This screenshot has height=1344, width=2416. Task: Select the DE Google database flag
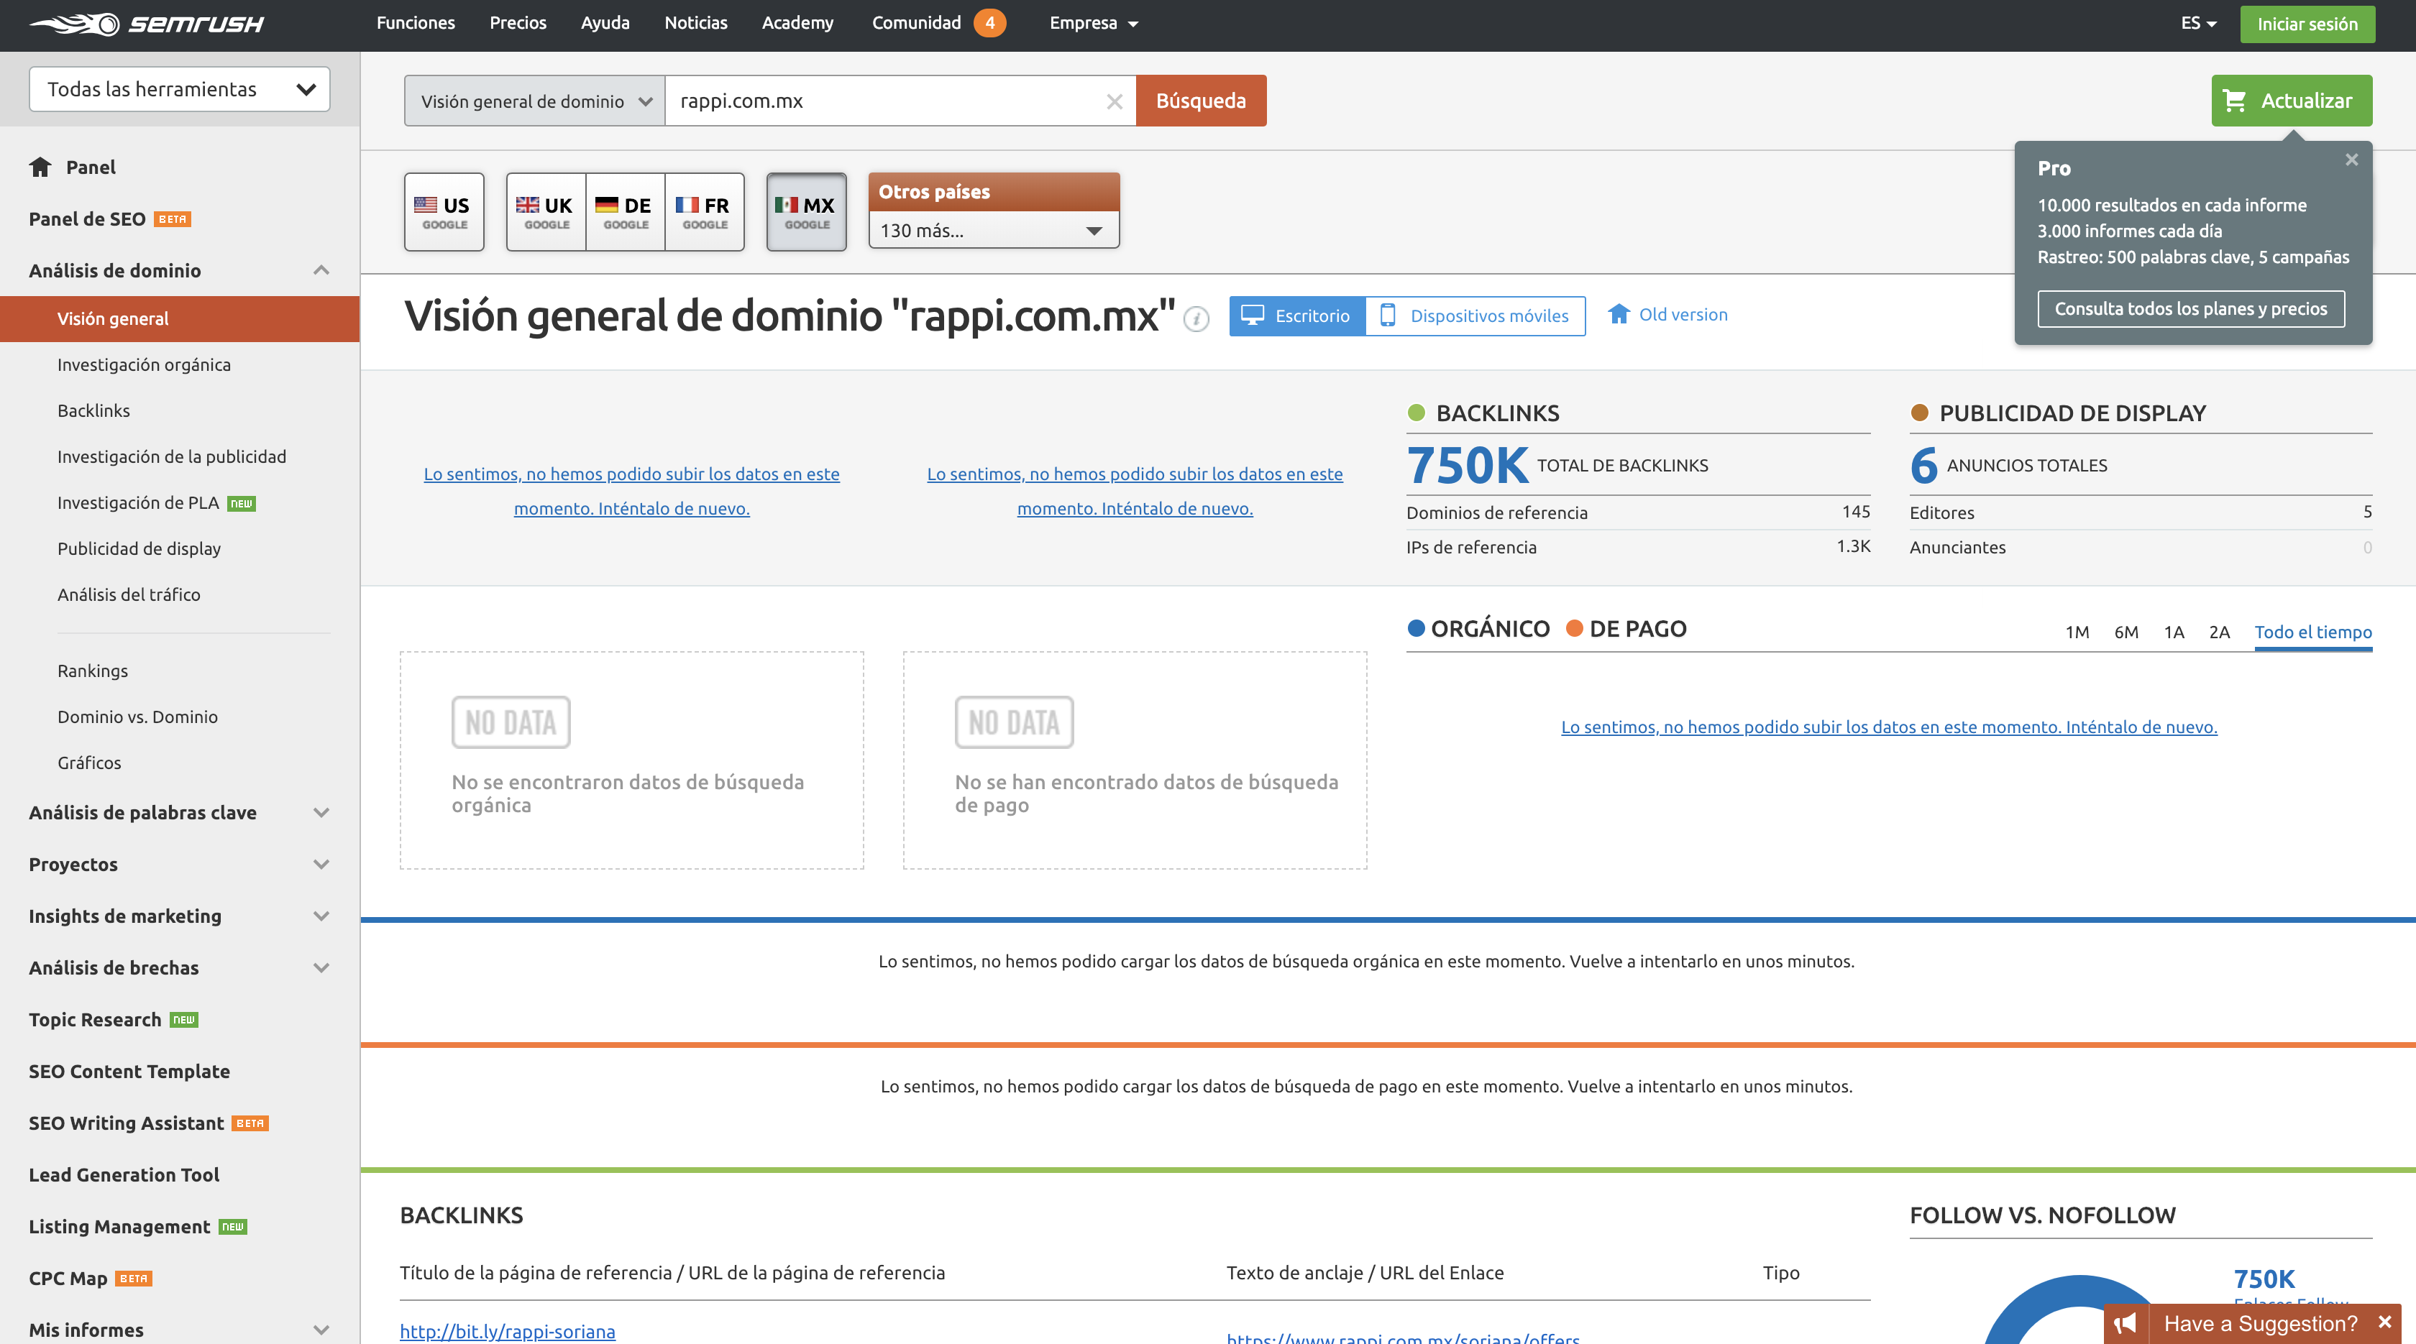point(626,212)
